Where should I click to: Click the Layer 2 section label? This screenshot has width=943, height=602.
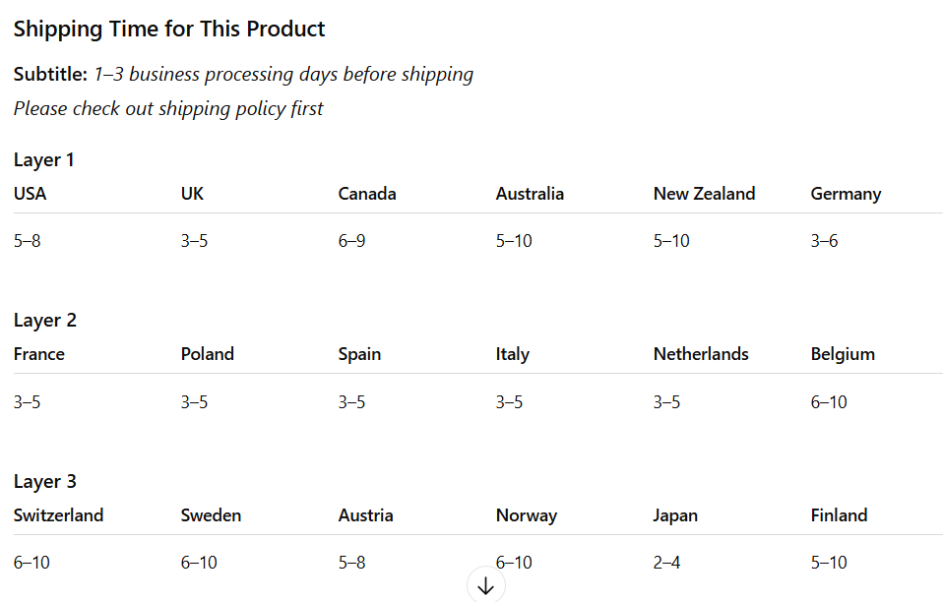pyautogui.click(x=45, y=320)
